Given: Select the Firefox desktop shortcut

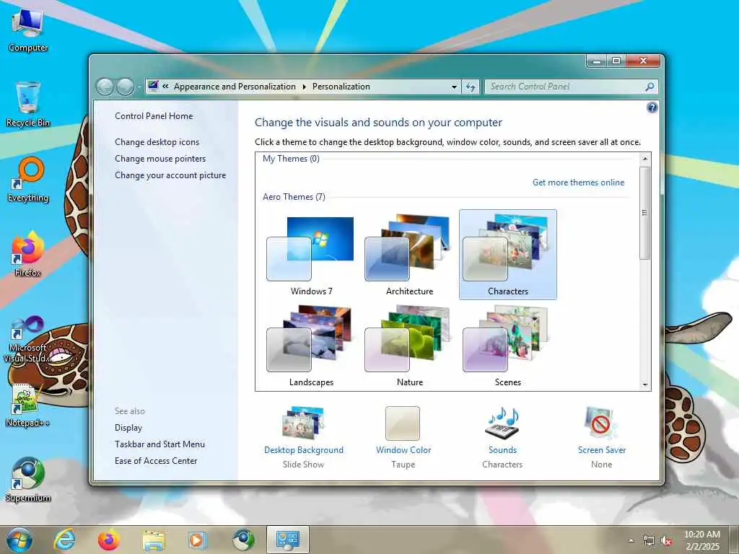Looking at the screenshot, I should click(x=28, y=255).
